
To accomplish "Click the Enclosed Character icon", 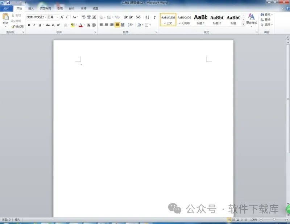I will click(x=94, y=25).
